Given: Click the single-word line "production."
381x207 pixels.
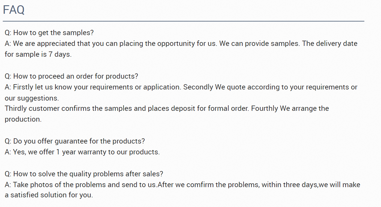Looking at the screenshot, I should coord(23,119).
